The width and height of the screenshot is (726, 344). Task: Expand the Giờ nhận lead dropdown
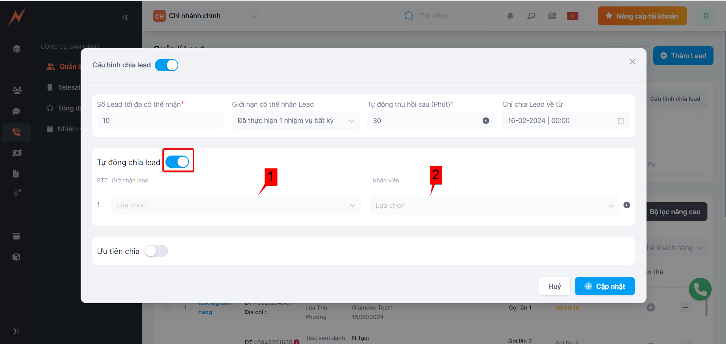click(235, 205)
